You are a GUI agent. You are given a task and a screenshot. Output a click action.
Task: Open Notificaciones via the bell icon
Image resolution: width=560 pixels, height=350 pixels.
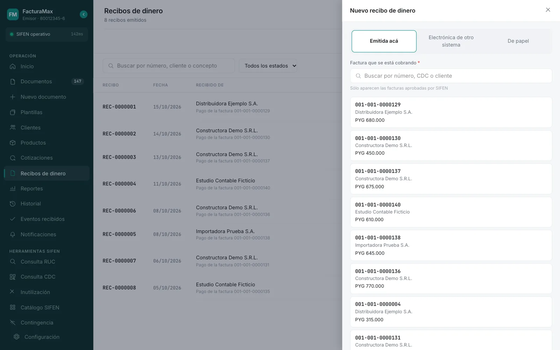click(x=13, y=234)
